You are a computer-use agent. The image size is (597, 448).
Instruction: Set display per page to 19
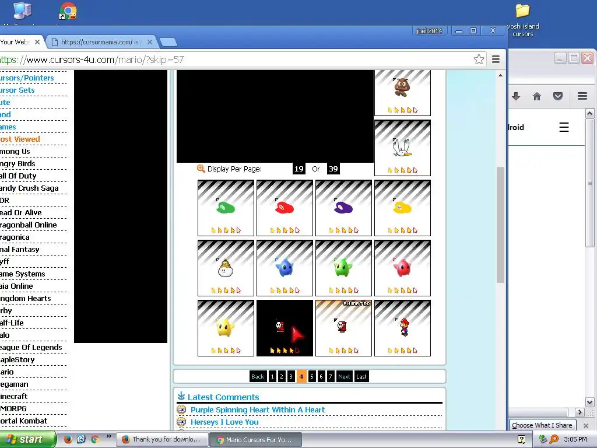tap(299, 169)
